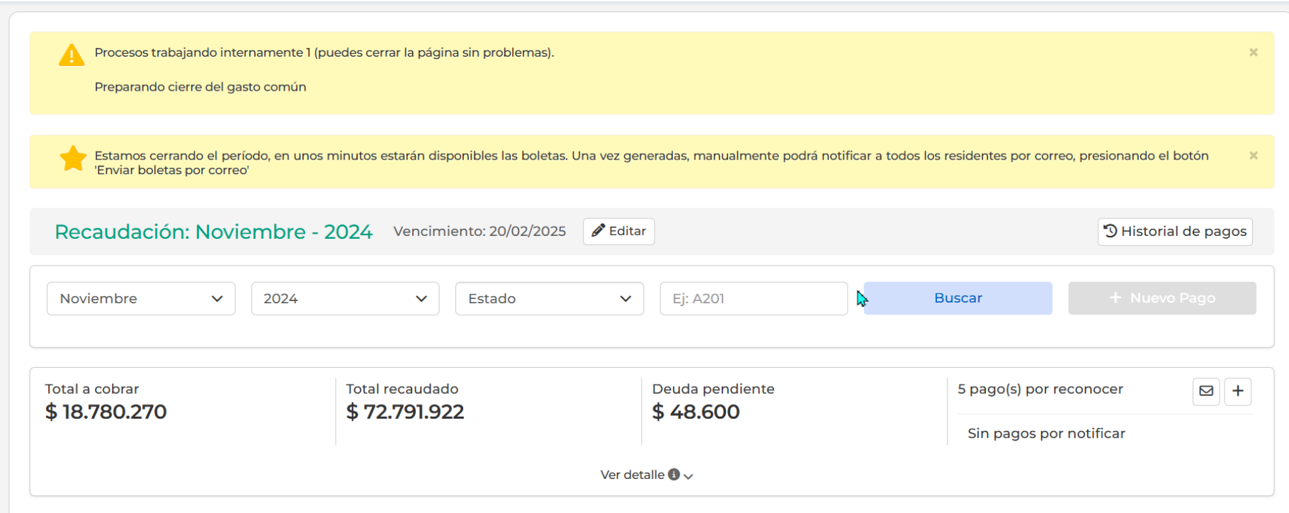
Task: Click the Nuevo Pago button
Action: point(1162,298)
